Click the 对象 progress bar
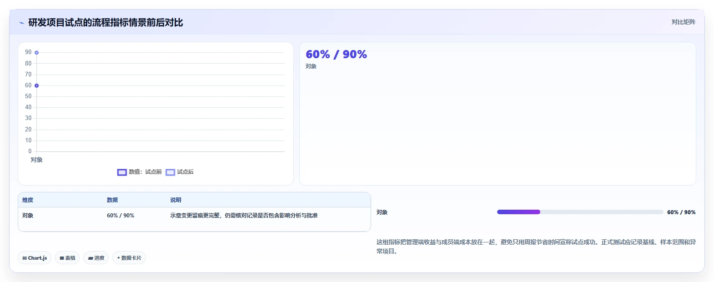 tap(580, 212)
